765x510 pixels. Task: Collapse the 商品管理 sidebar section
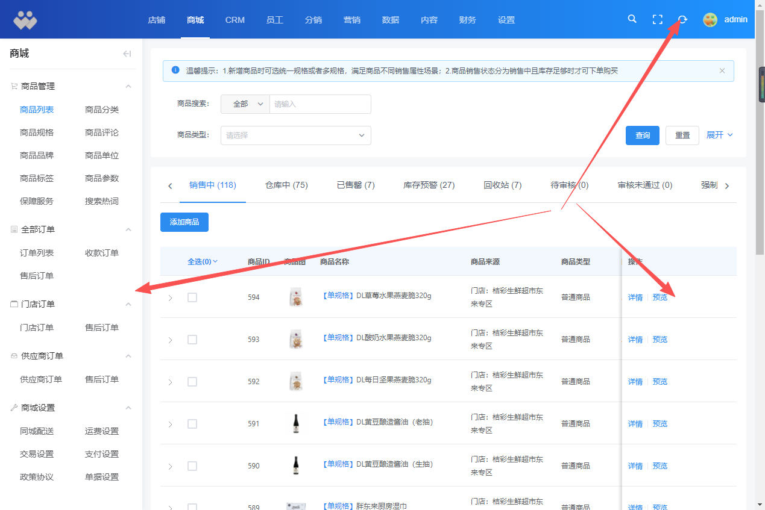point(128,86)
